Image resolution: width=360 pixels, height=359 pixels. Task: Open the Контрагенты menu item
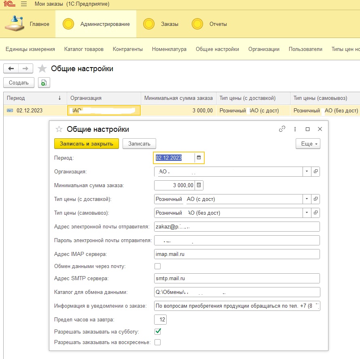pos(128,49)
